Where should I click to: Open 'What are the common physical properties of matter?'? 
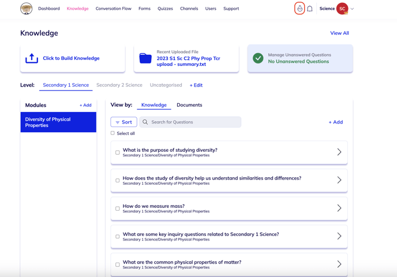pyautogui.click(x=182, y=263)
